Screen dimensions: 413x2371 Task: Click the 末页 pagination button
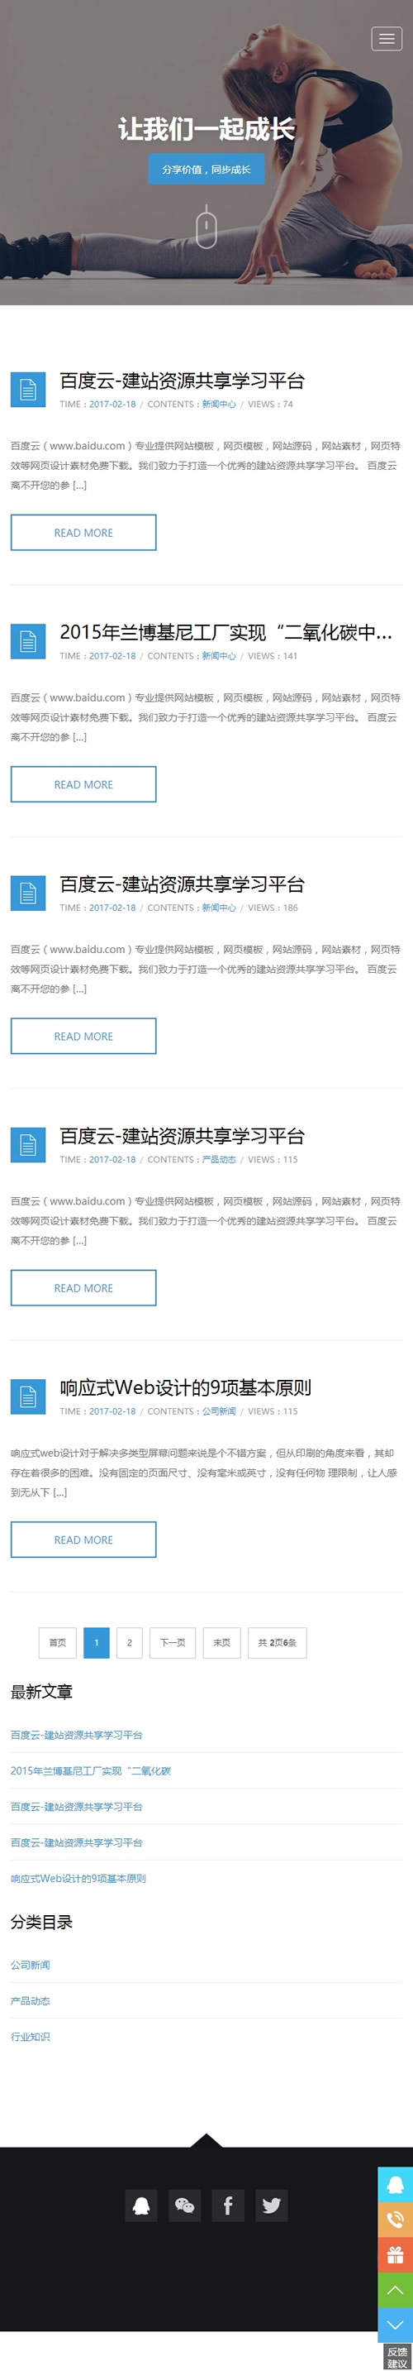221,1643
